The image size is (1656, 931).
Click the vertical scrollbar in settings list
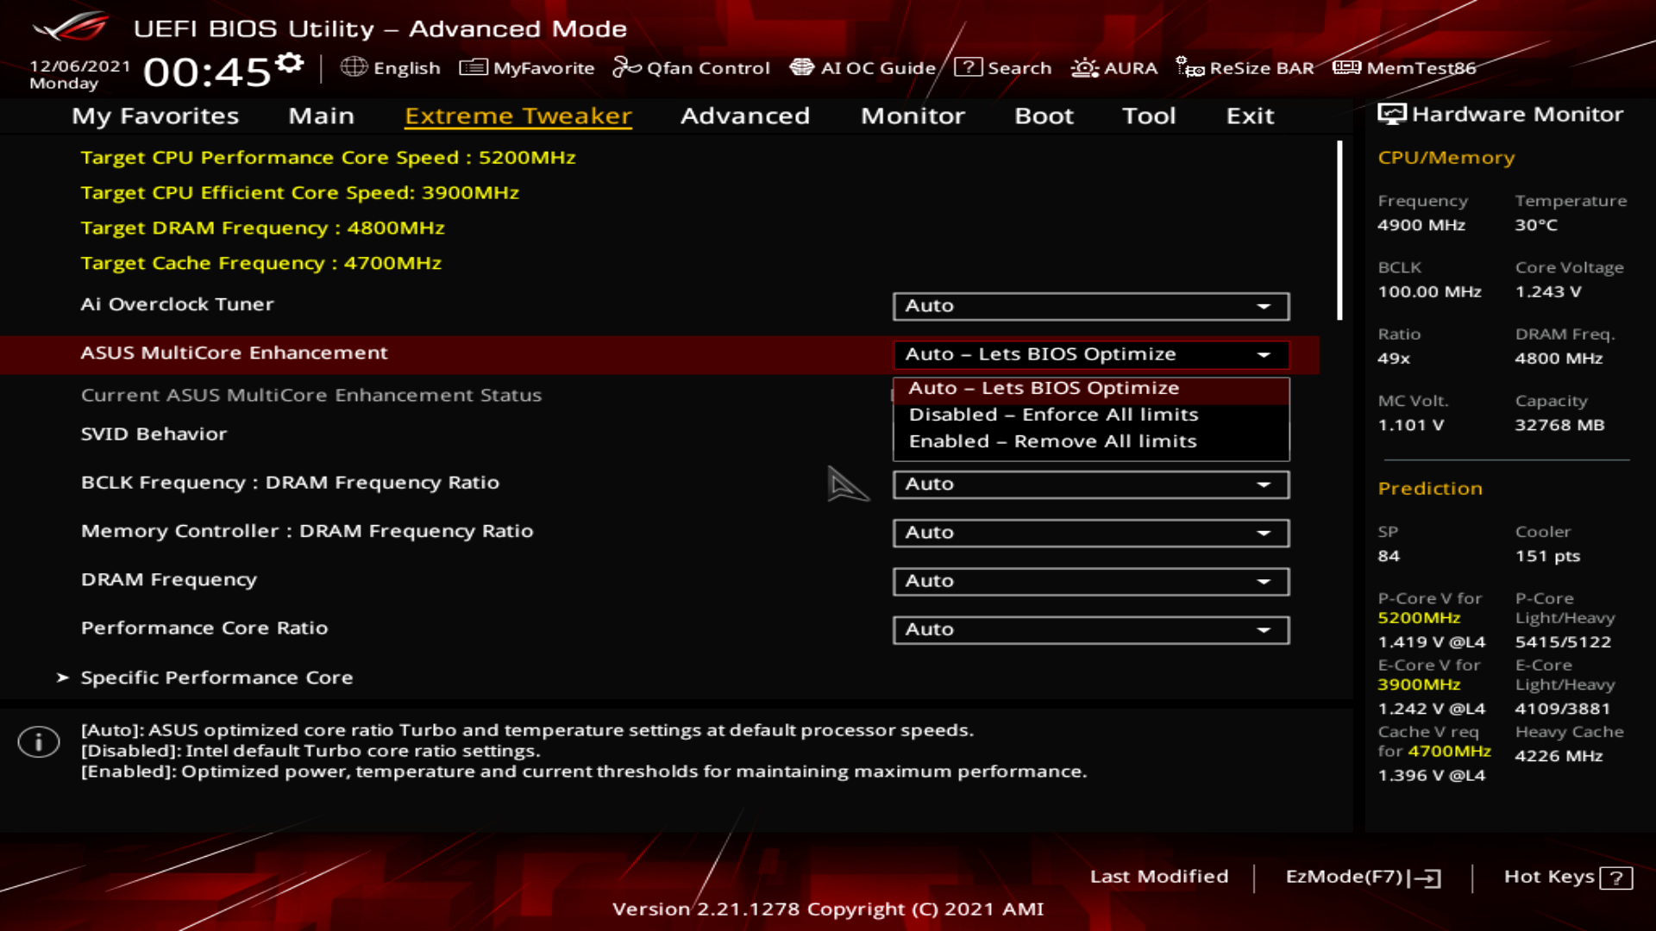pos(1339,231)
